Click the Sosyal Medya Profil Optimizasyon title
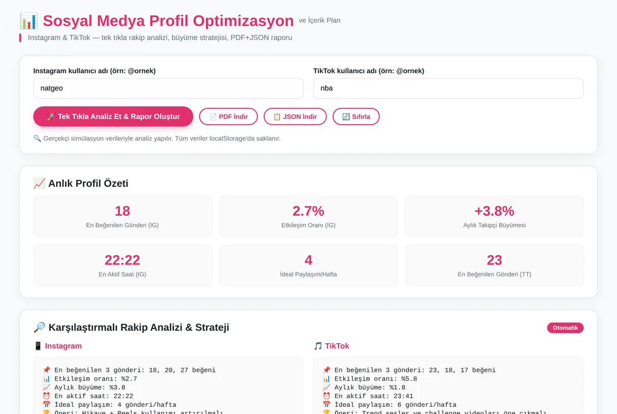 click(168, 21)
